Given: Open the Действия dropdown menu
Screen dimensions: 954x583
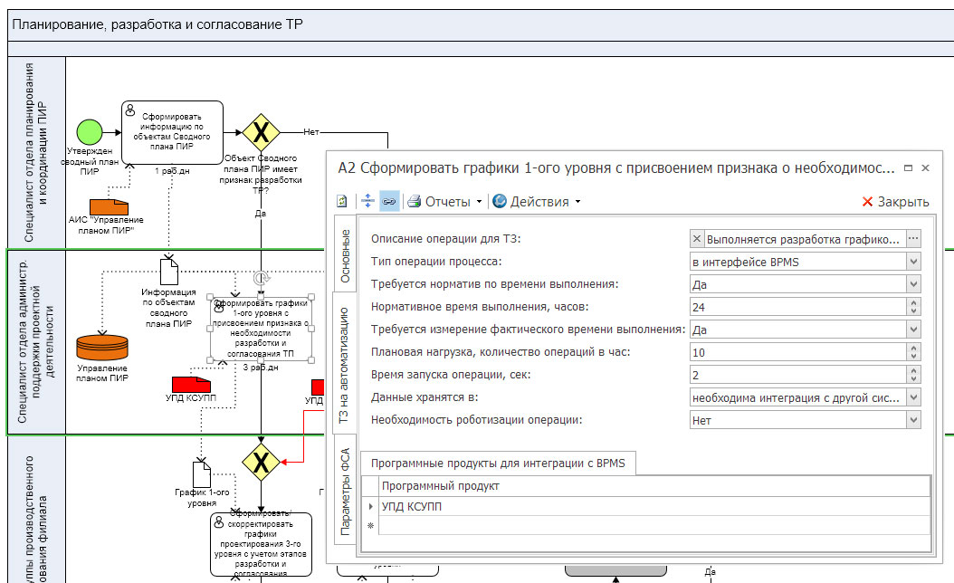Looking at the screenshot, I should point(537,201).
